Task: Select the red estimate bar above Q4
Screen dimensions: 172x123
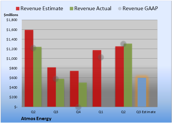Action: coord(74,89)
